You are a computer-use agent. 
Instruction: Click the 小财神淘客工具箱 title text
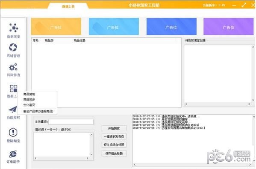coord(144,5)
